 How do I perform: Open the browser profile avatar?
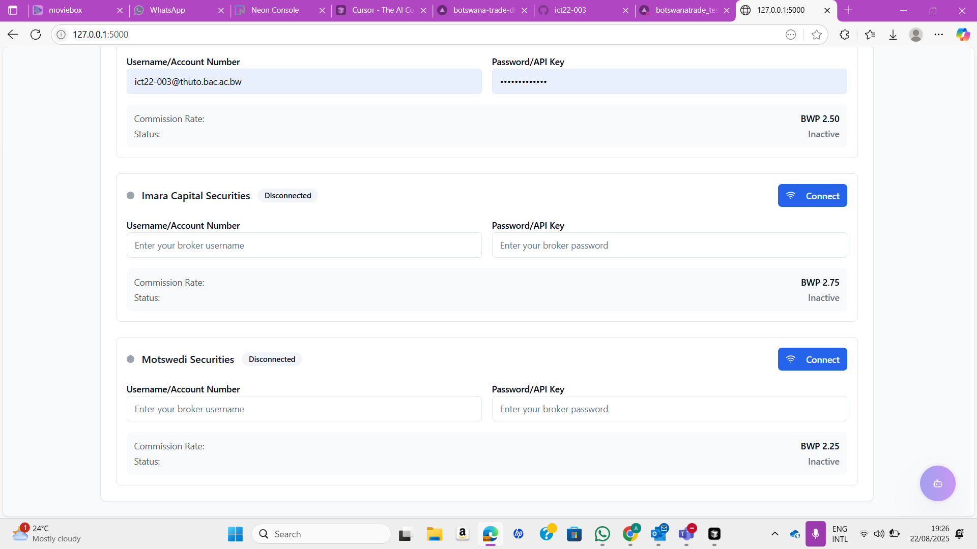[916, 35]
